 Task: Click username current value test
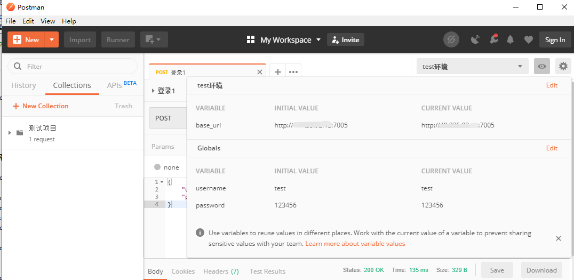427,188
